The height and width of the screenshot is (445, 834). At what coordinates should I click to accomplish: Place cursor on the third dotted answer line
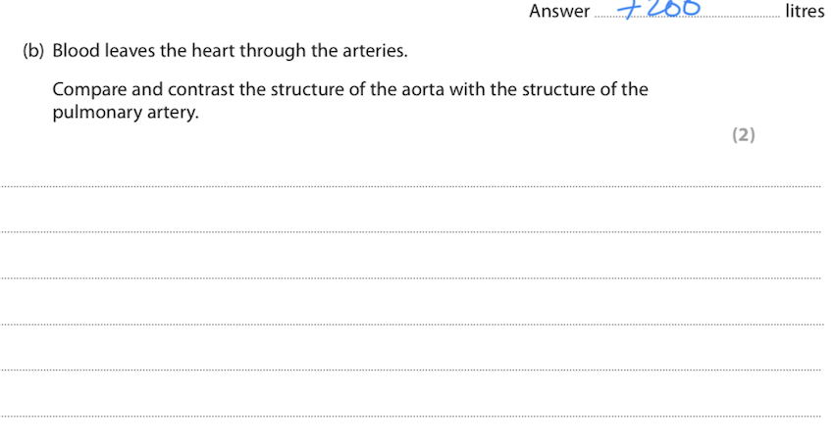tap(412, 277)
